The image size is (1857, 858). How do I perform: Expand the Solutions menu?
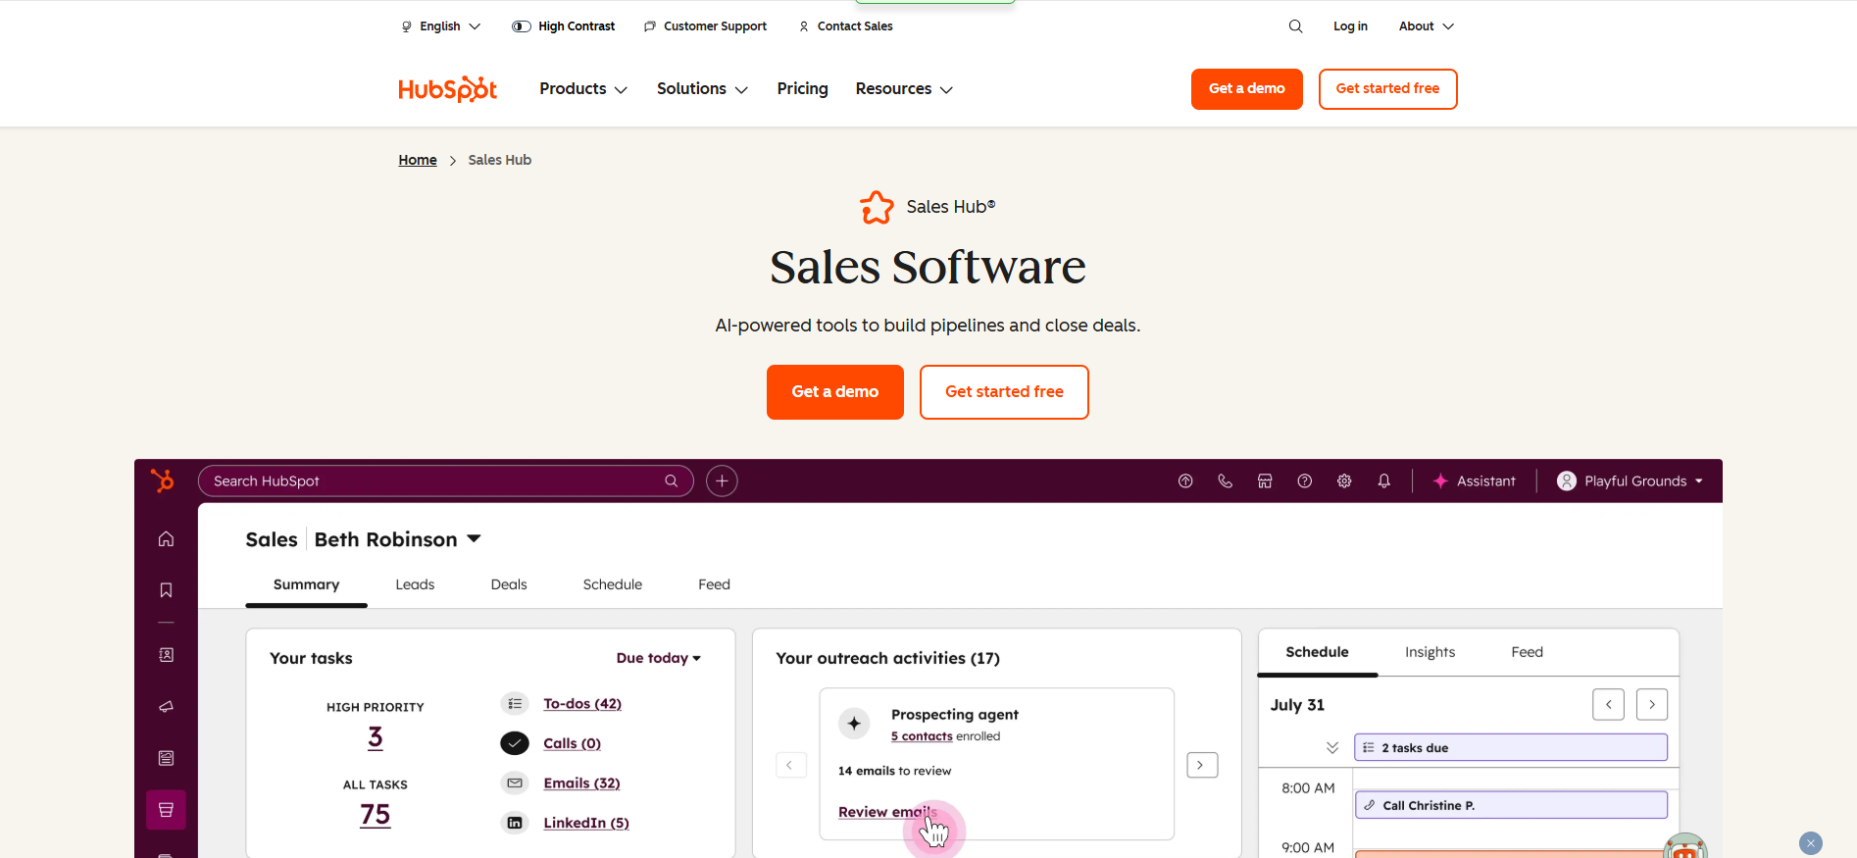click(702, 89)
